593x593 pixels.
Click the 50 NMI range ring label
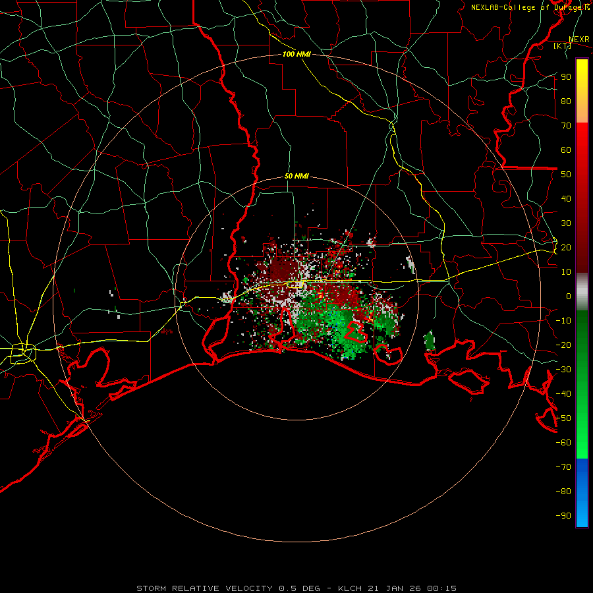pos(296,176)
